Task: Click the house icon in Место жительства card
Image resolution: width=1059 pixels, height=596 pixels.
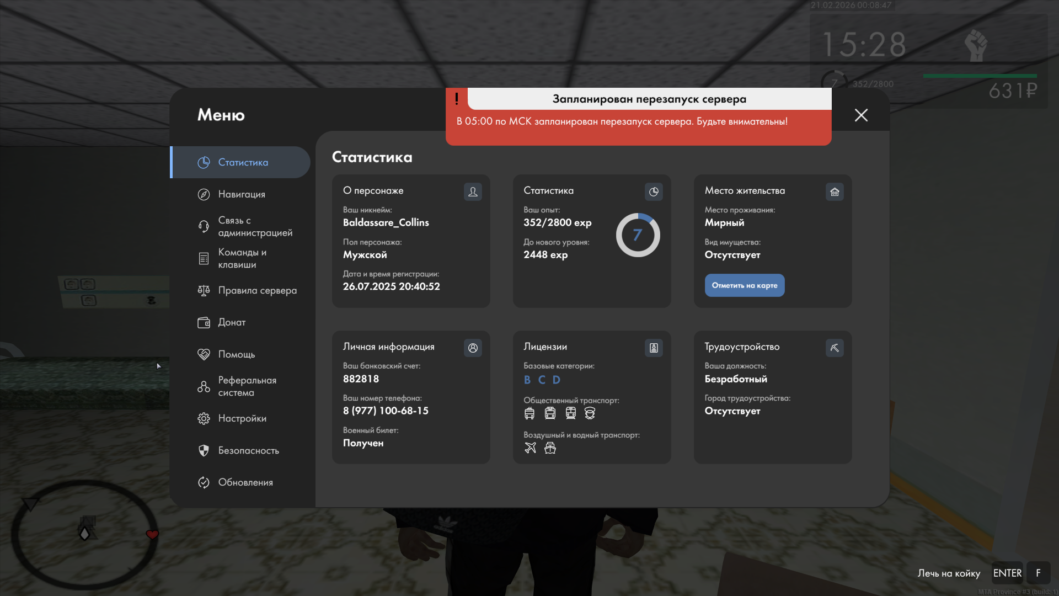Action: (x=835, y=191)
